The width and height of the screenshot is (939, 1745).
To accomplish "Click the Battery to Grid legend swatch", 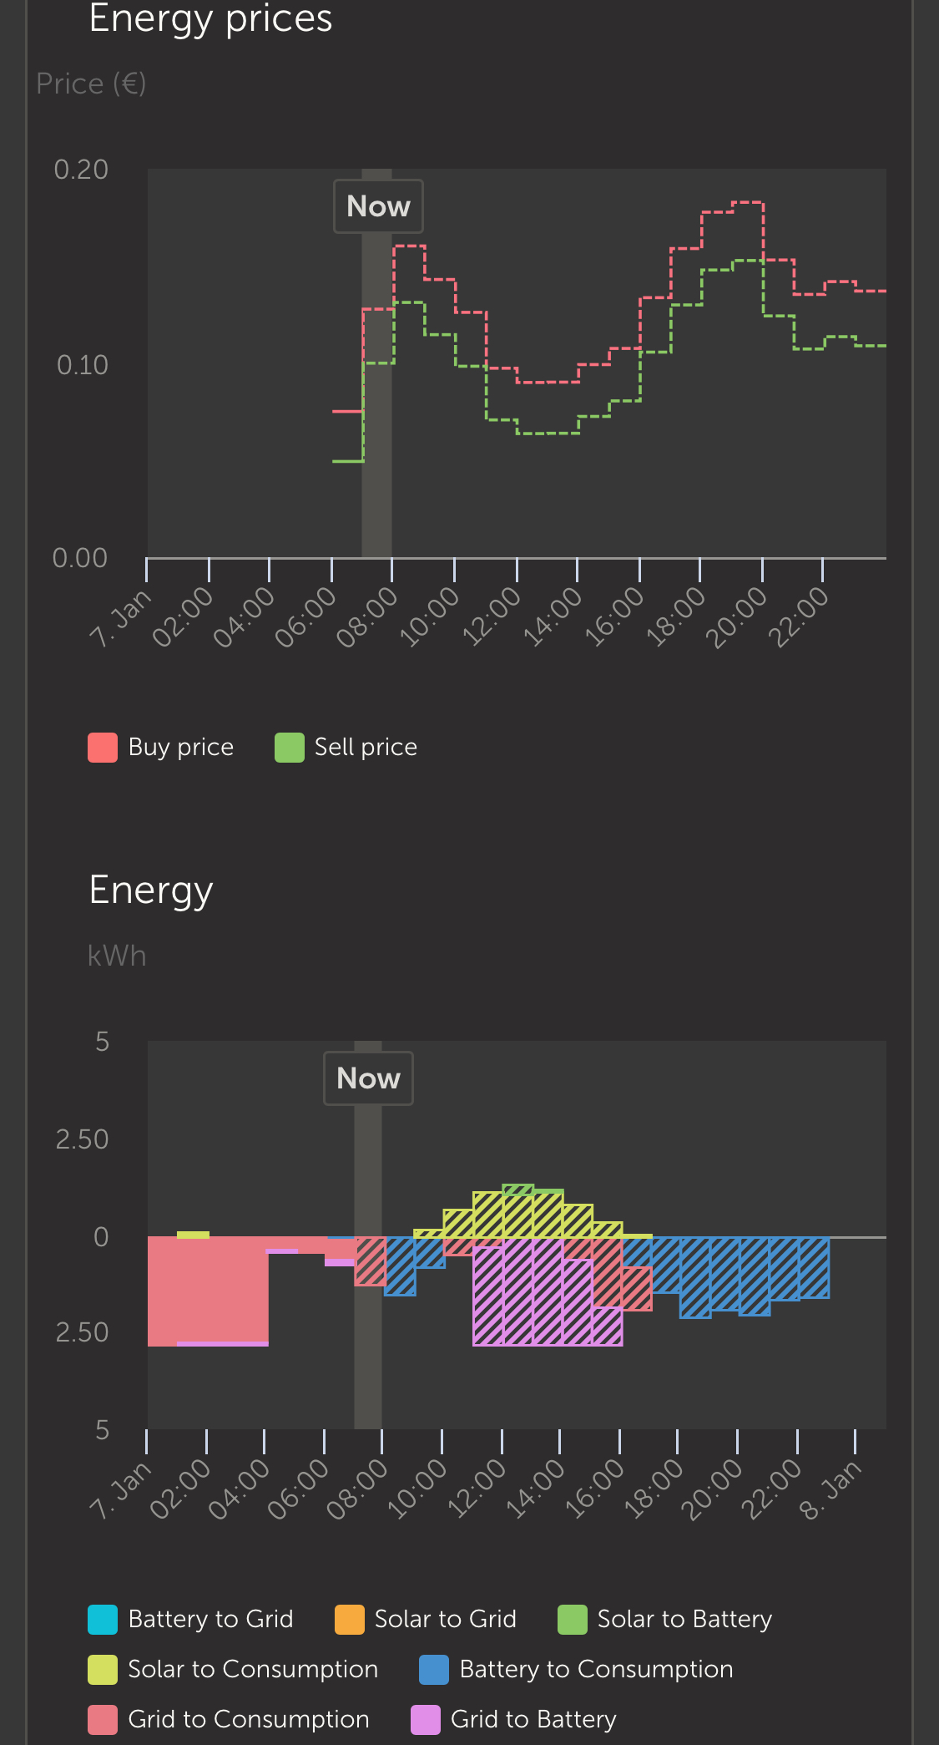I will 103,1620.
